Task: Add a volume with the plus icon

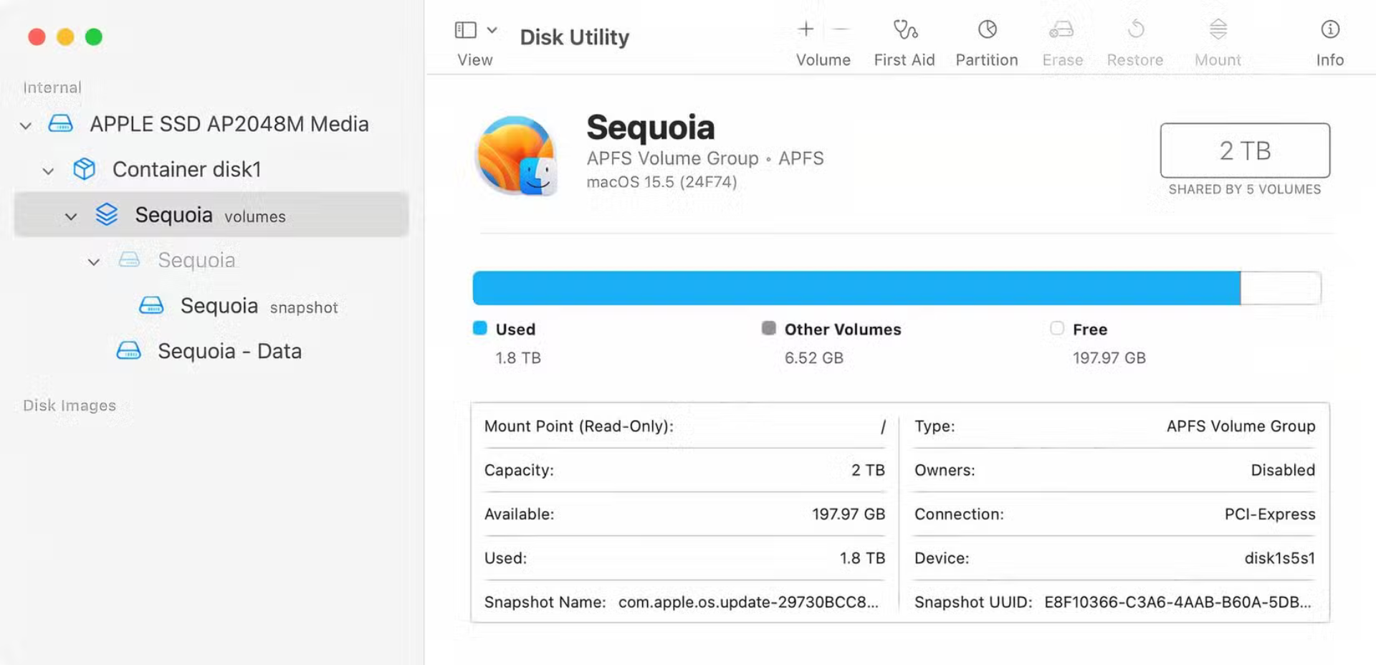Action: 806,29
